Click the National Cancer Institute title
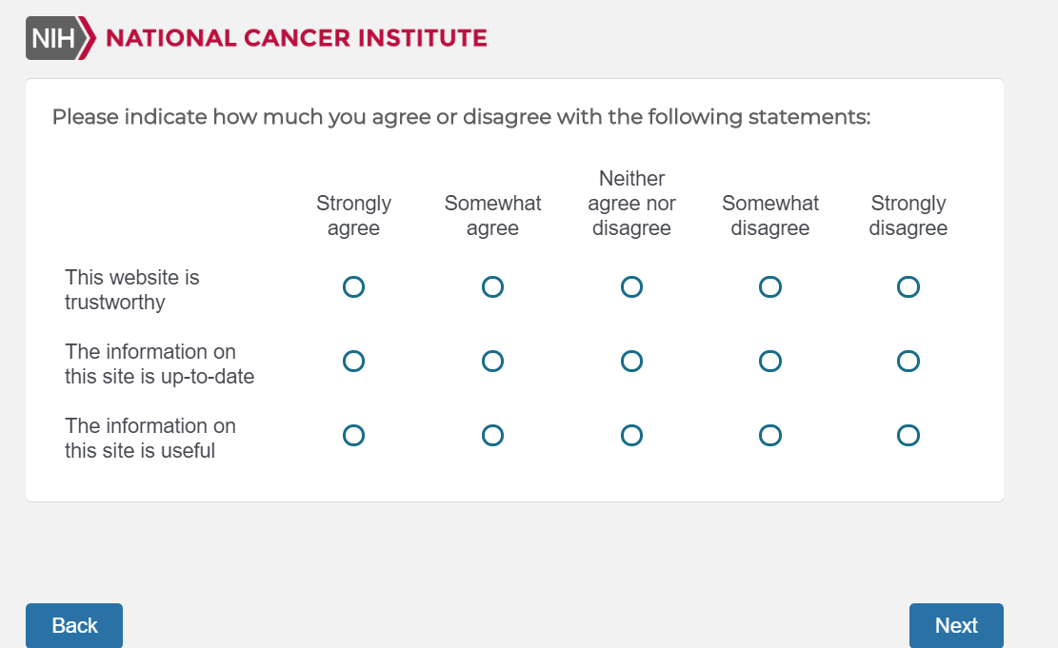Image resolution: width=1058 pixels, height=648 pixels. (296, 39)
